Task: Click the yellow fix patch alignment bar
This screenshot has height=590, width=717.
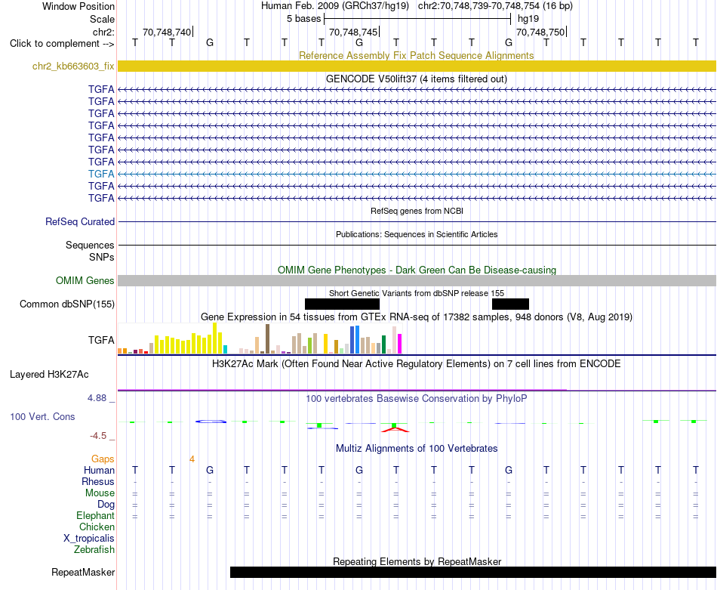Action: pyautogui.click(x=417, y=66)
